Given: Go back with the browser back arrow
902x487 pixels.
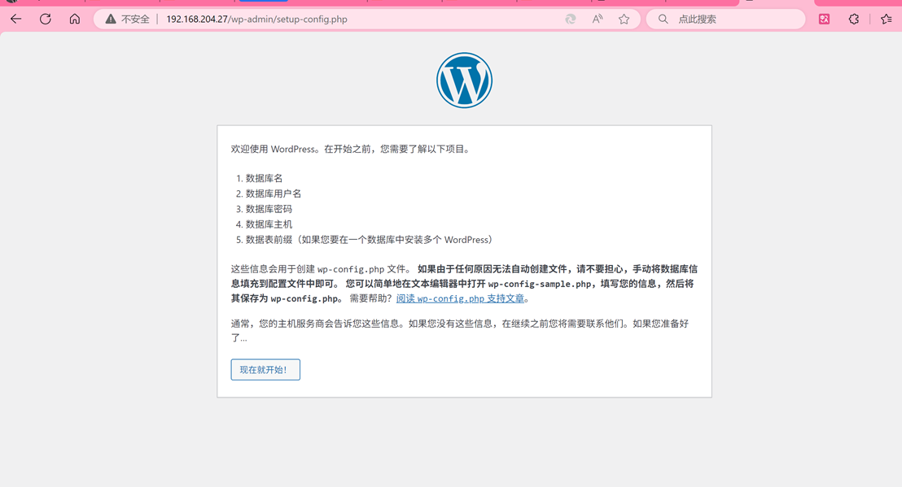Looking at the screenshot, I should [16, 19].
